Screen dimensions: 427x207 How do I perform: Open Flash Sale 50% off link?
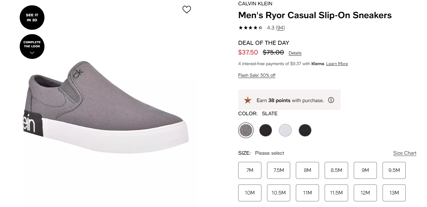point(257,75)
